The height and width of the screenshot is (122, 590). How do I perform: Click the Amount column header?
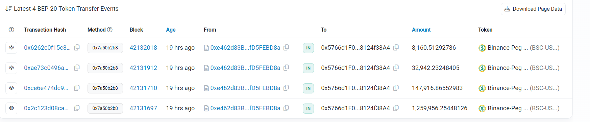coord(421,30)
